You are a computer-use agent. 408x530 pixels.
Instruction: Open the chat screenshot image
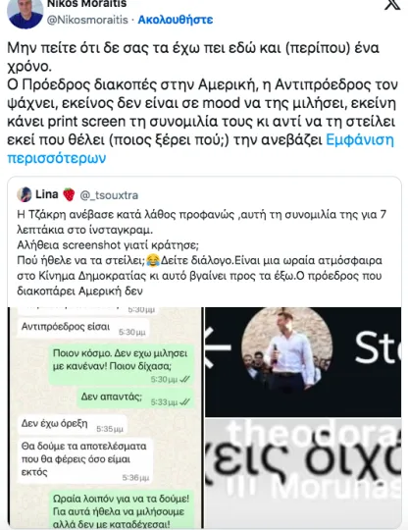click(x=105, y=417)
